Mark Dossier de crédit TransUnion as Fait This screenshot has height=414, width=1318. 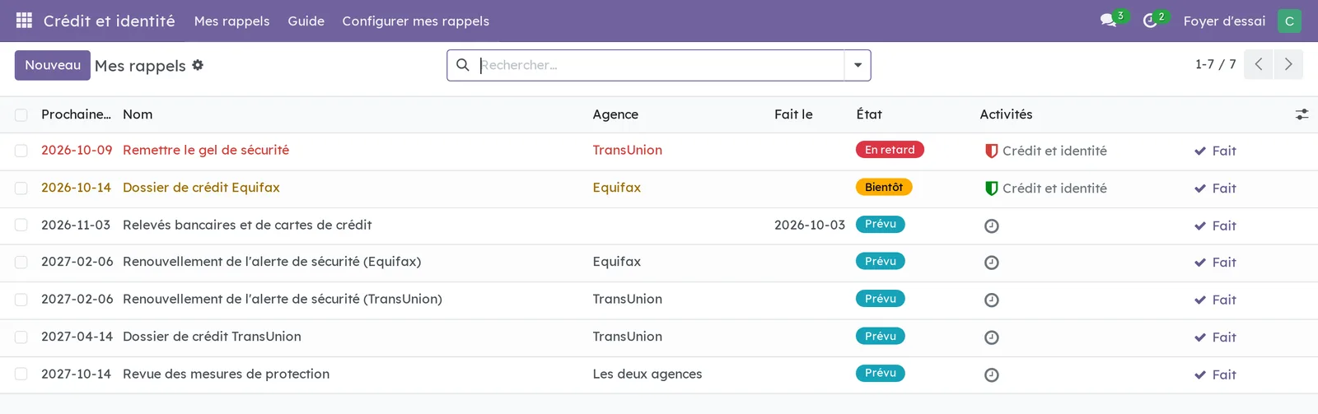pos(1216,337)
